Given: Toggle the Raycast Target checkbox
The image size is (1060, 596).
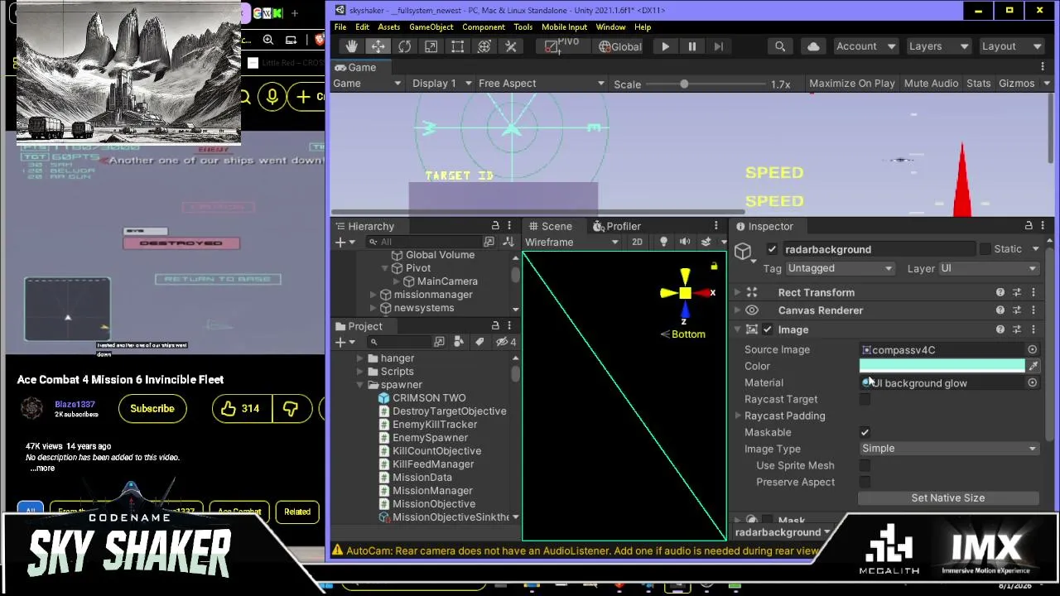Looking at the screenshot, I should pos(865,399).
